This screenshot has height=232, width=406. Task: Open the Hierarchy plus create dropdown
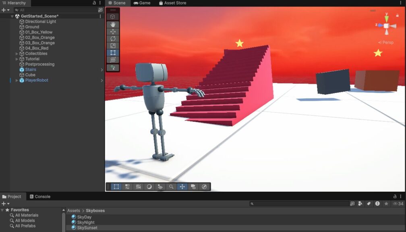tap(5, 10)
